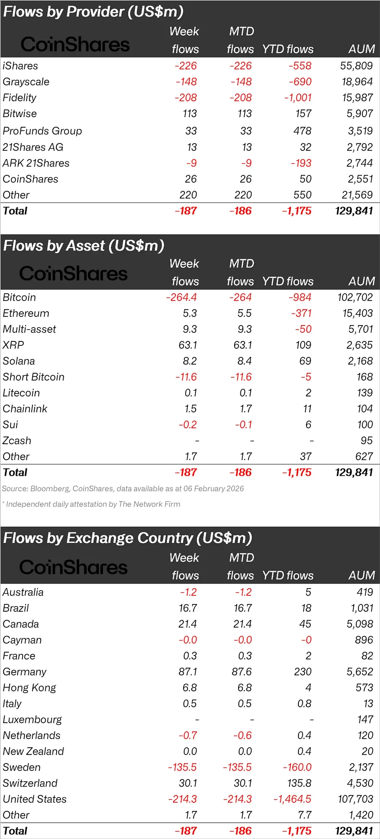Select the Germany country row label
The height and width of the screenshot is (839, 380).
pyautogui.click(x=25, y=671)
